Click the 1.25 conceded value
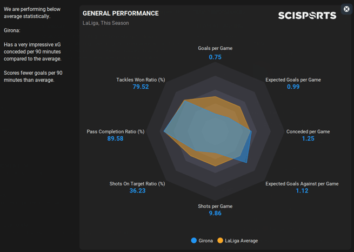 point(308,139)
